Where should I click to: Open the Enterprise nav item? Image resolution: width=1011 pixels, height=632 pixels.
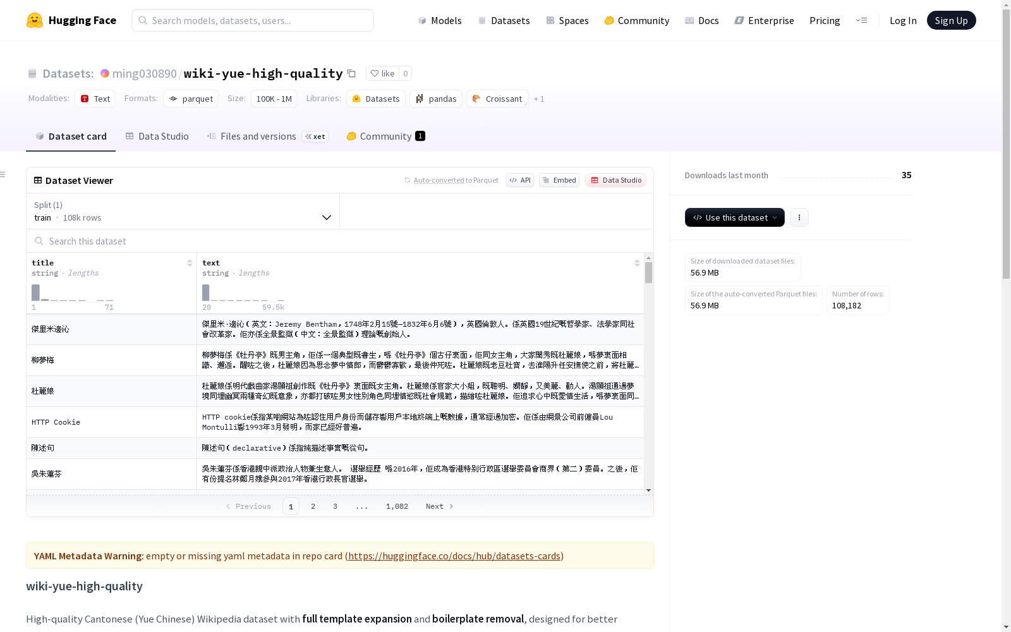[765, 20]
